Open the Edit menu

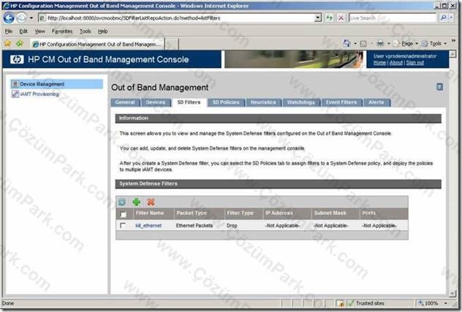coord(23,31)
